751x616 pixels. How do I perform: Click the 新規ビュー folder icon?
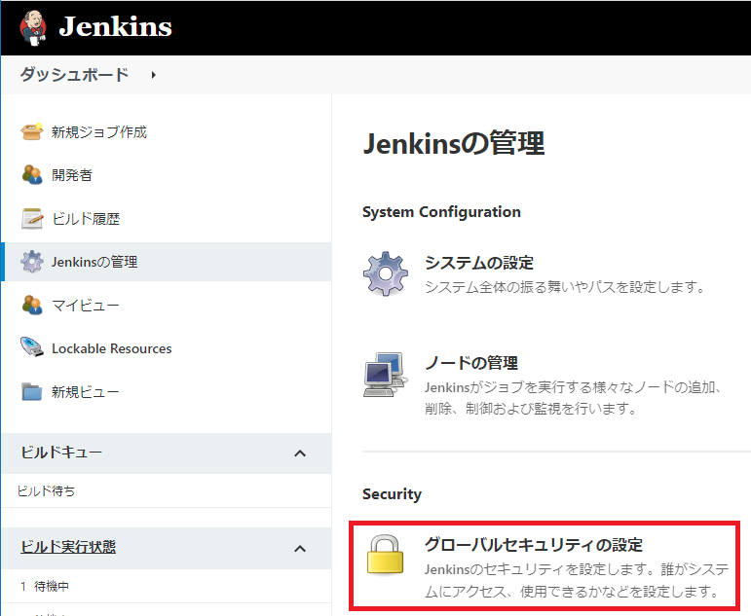click(31, 391)
